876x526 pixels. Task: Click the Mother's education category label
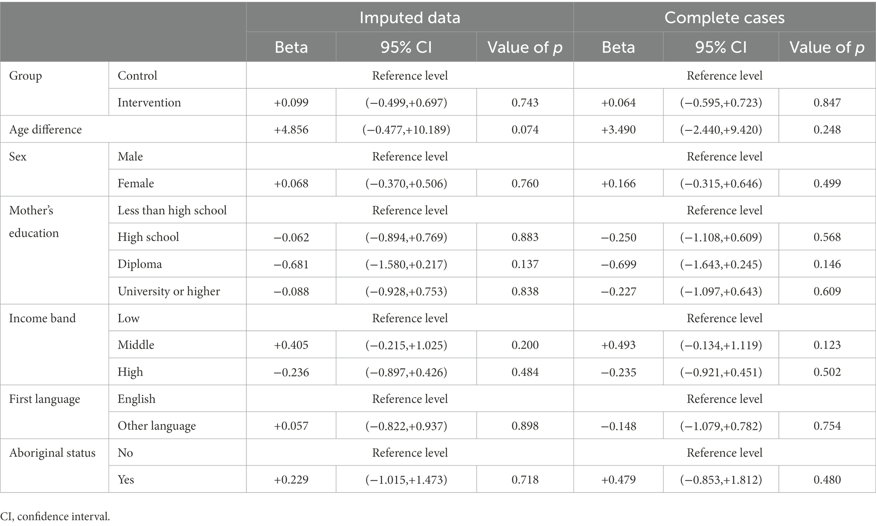34,221
